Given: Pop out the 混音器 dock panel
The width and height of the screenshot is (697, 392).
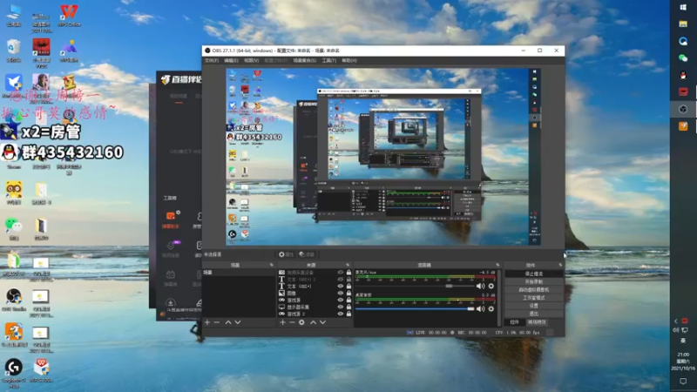Looking at the screenshot, I should (x=497, y=265).
